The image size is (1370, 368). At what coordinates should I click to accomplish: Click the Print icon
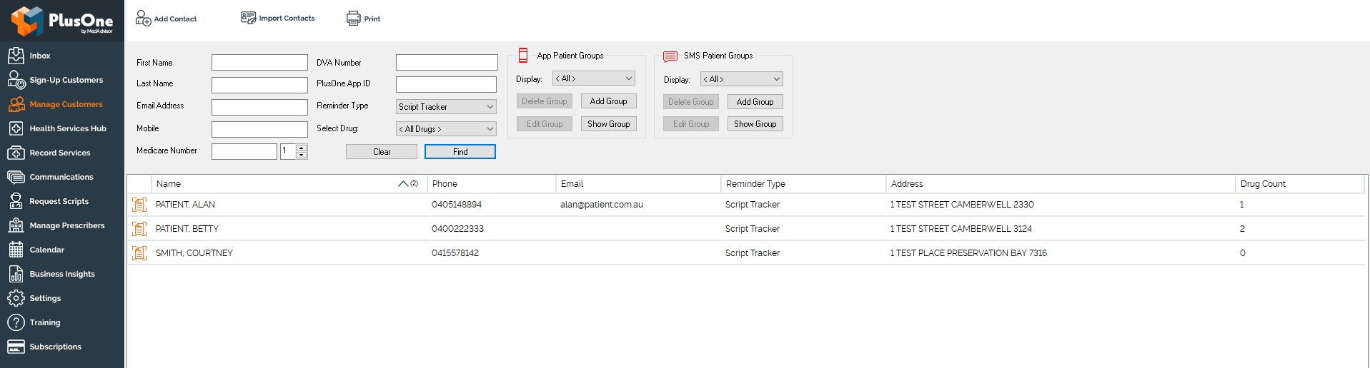click(x=354, y=19)
